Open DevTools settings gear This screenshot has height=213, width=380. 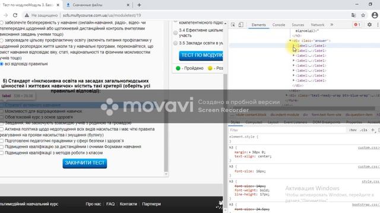369,25
